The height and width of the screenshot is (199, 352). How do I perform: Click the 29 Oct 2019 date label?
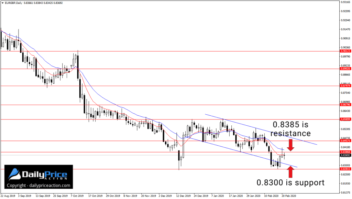pyautogui.click(x=113, y=196)
